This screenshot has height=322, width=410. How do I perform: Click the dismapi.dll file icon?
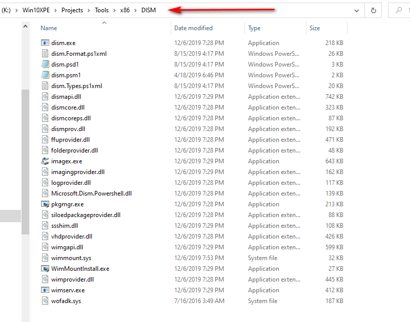click(45, 97)
